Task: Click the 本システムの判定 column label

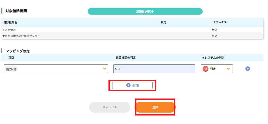Action: [213, 58]
